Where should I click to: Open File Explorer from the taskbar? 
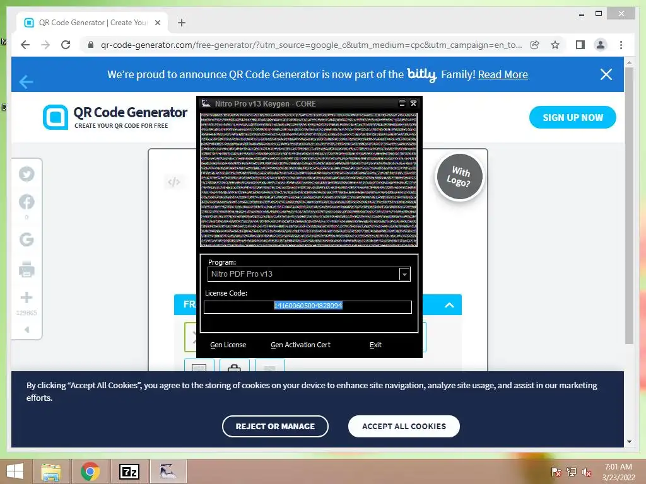[x=51, y=471]
